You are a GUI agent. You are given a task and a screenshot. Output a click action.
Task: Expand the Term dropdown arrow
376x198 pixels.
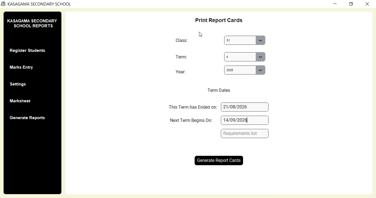260,57
